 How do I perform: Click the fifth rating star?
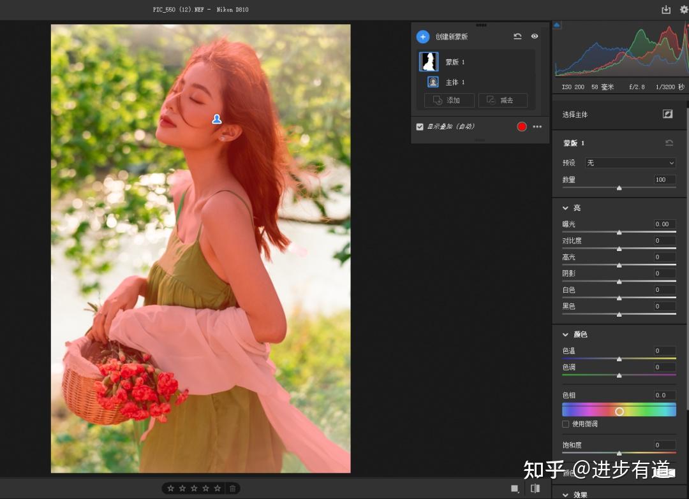tap(218, 488)
